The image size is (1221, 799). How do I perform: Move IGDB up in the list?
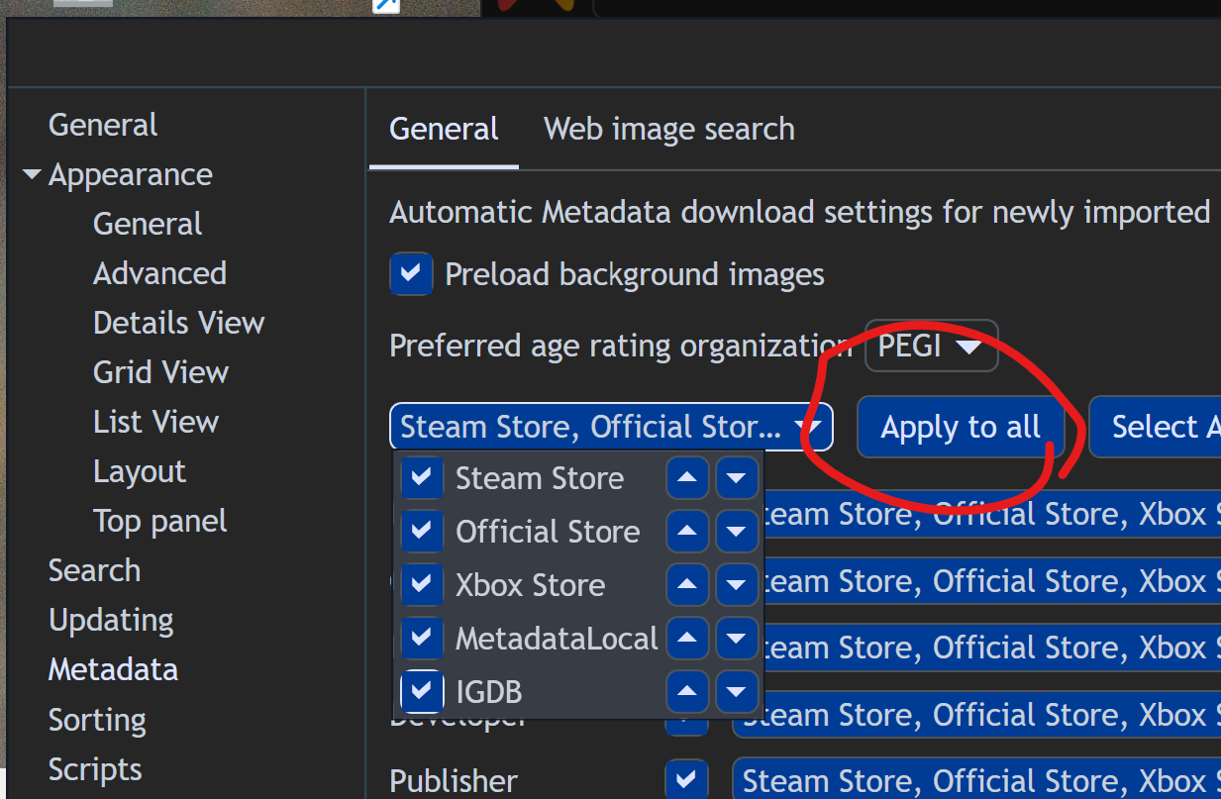click(x=688, y=692)
